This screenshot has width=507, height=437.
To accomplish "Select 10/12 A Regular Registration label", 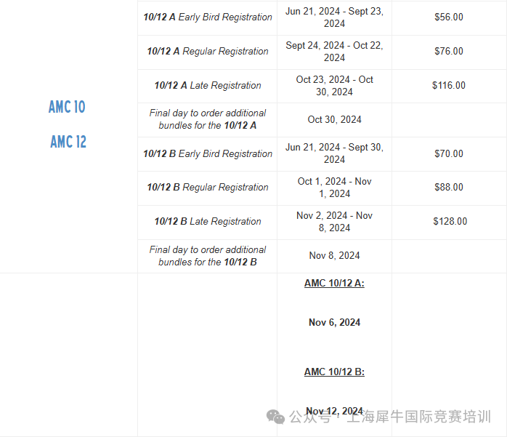I will 208,51.
